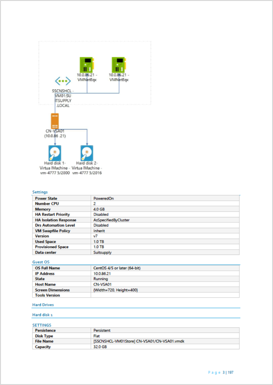
Task: Select 1.0 TB in the Used Space row
Action: [99, 242]
